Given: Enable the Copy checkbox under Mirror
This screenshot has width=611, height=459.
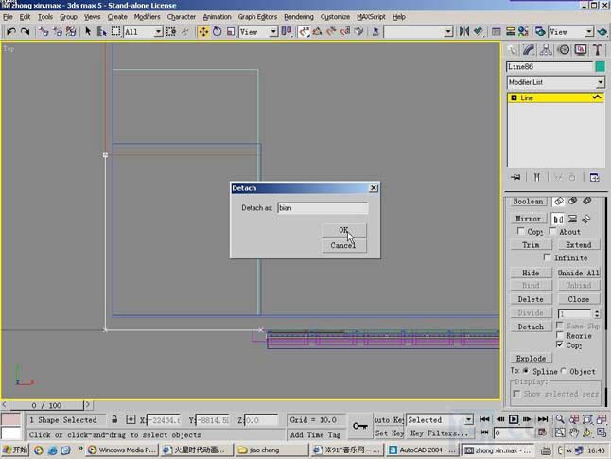Looking at the screenshot, I should (521, 231).
